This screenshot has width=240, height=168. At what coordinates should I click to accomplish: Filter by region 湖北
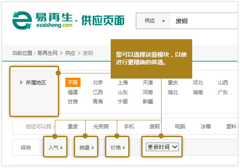point(173,92)
